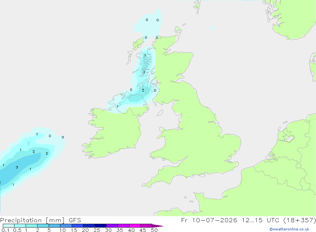The height and width of the screenshot is (232, 316).
Task: Pick the 35–40 mm legend swatch
Action: click(x=123, y=226)
